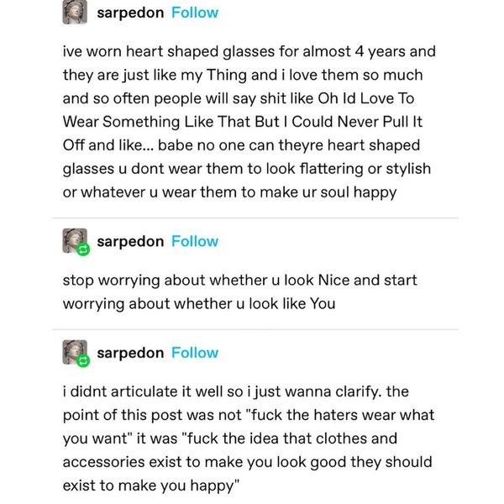Open sarpedon's avatar on the top post

pyautogui.click(x=76, y=13)
